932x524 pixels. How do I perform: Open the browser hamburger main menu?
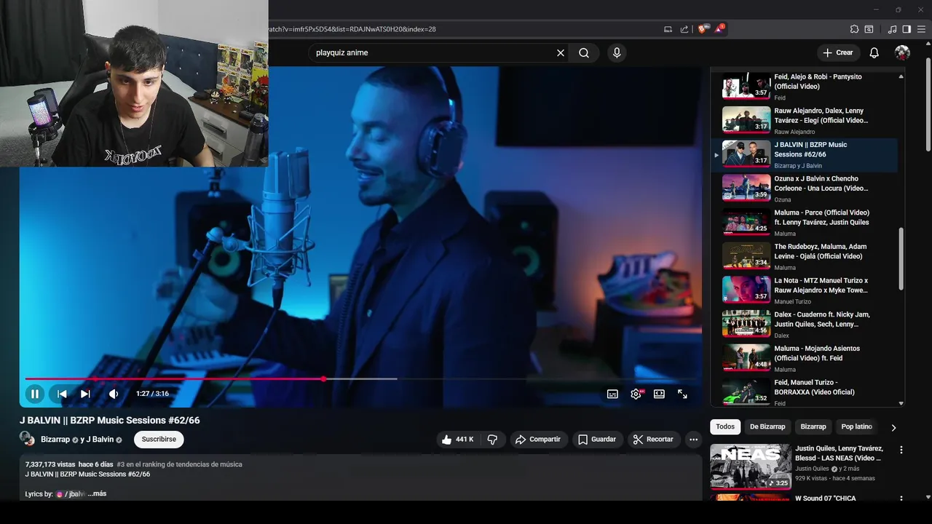click(x=921, y=29)
